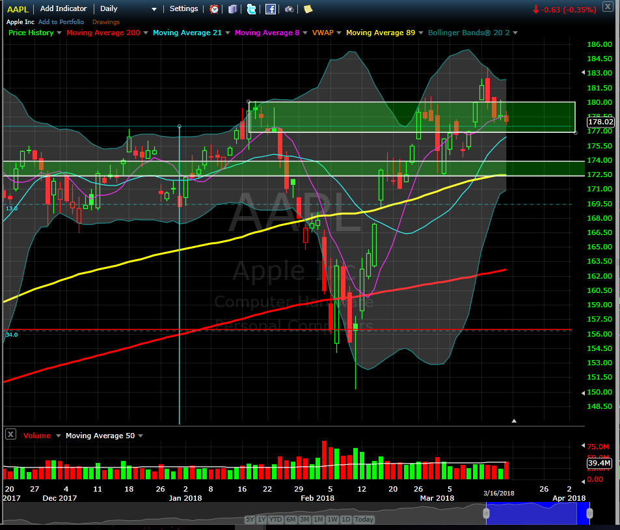Click Add Indicator in toolbar
Viewport: 620px width, 530px height.
pyautogui.click(x=63, y=8)
